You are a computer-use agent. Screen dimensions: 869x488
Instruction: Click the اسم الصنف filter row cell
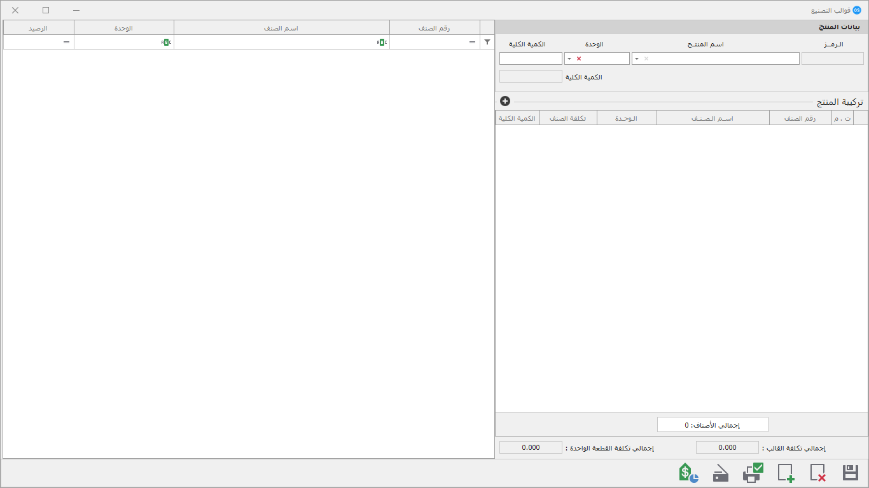coord(282,42)
